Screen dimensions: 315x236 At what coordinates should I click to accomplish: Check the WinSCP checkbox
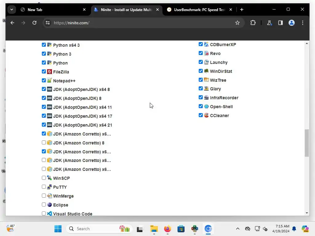[x=44, y=178]
